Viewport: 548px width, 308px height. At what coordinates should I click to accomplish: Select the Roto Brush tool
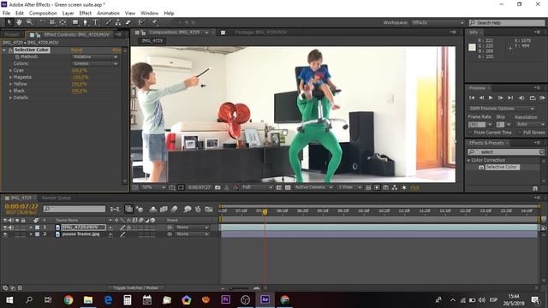tap(140, 22)
